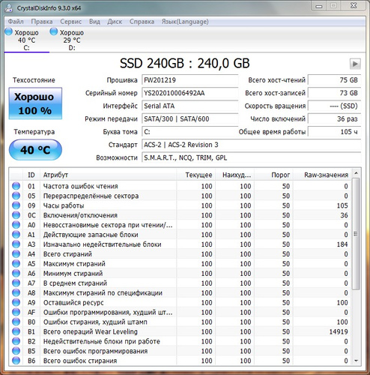Click the interface field Serial ATA
The image size is (370, 375).
tap(190, 106)
